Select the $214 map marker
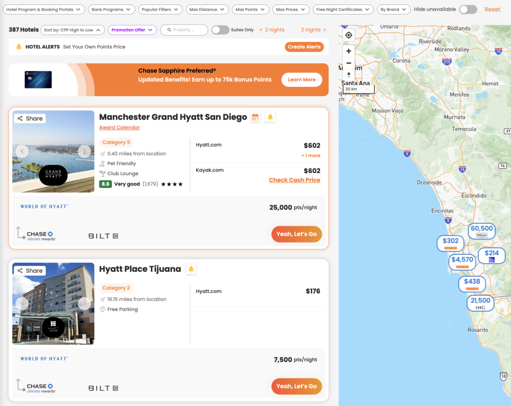Screen dimensions: 511x406 point(492,255)
